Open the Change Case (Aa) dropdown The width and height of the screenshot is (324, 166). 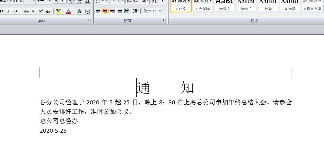[49, 11]
